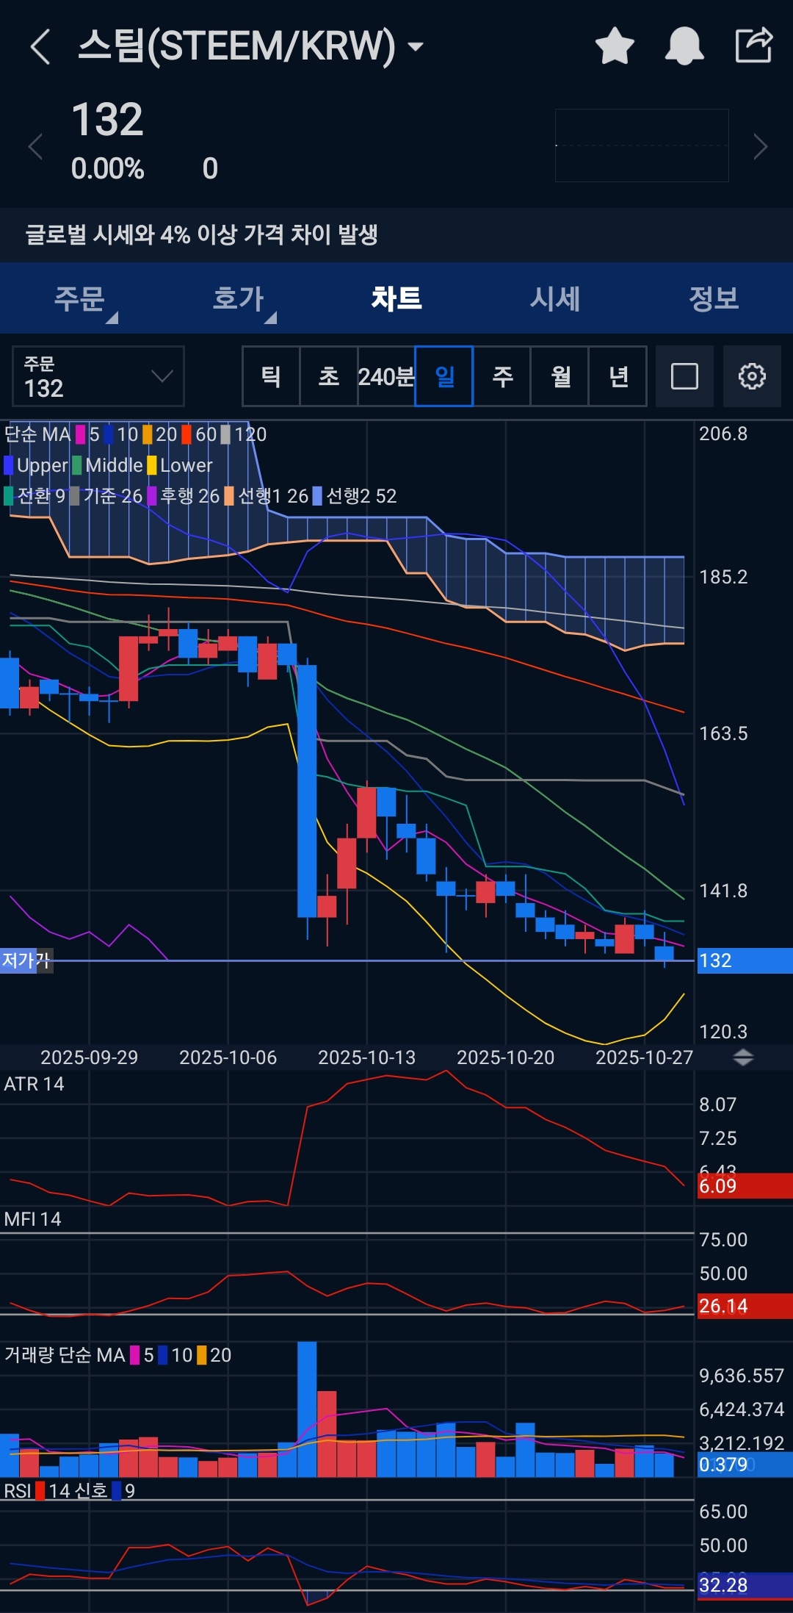Tap the ATR 14 indicator label
The height and width of the screenshot is (1613, 793).
pos(34,1084)
